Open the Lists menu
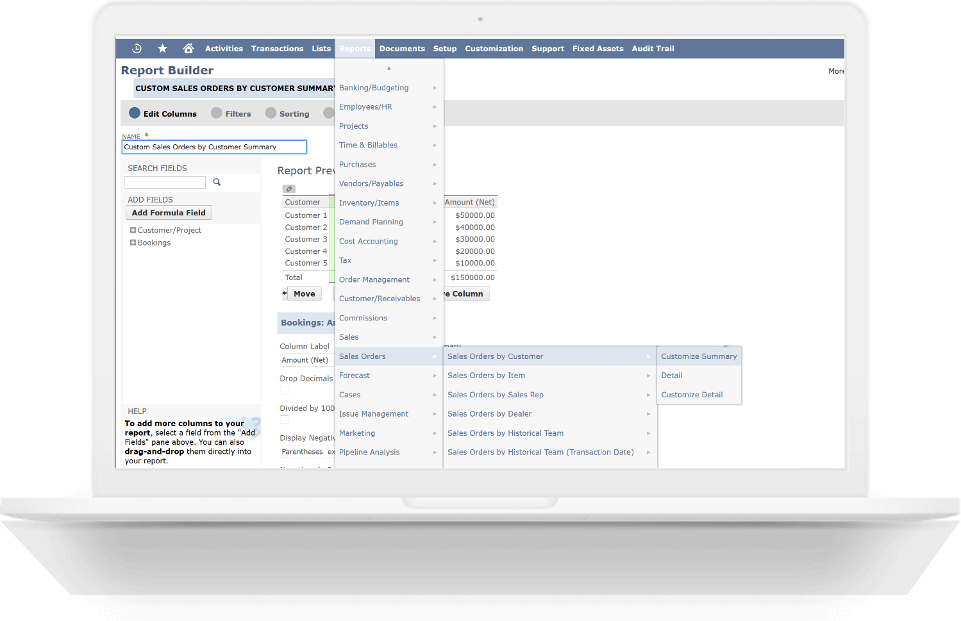The image size is (961, 621). coord(321,49)
